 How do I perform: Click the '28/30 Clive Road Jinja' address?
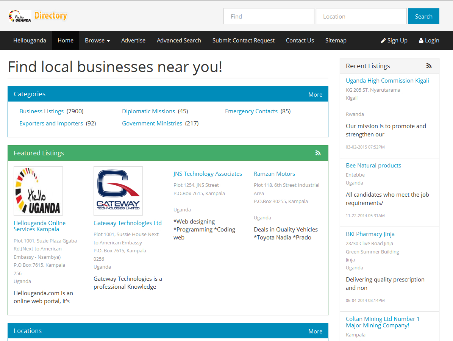[369, 243]
